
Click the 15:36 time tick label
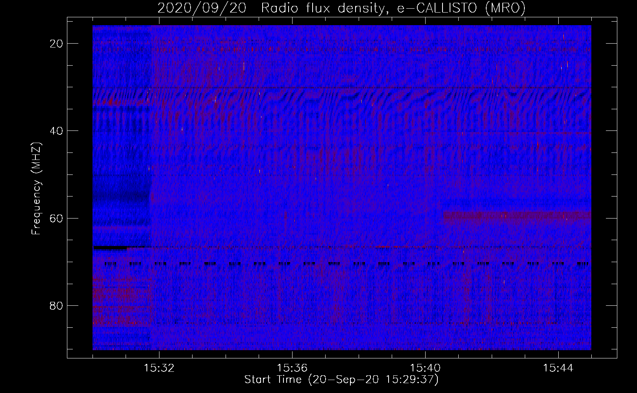[292, 368]
